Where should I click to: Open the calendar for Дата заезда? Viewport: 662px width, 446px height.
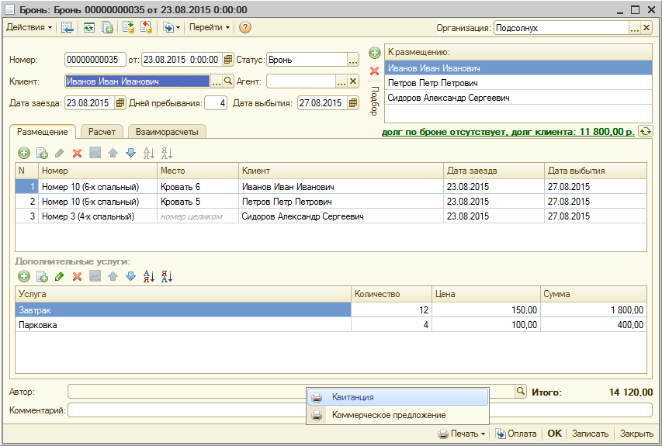120,103
